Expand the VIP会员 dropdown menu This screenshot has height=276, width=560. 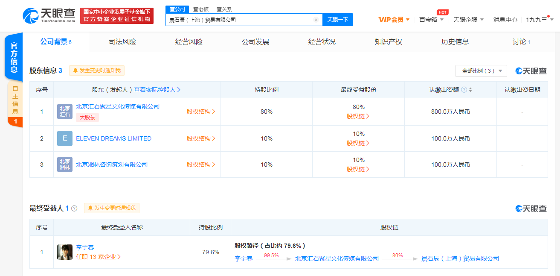[x=394, y=20]
